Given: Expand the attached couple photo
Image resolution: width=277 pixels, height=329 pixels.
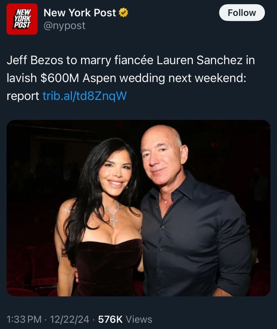Looking at the screenshot, I should (138, 208).
